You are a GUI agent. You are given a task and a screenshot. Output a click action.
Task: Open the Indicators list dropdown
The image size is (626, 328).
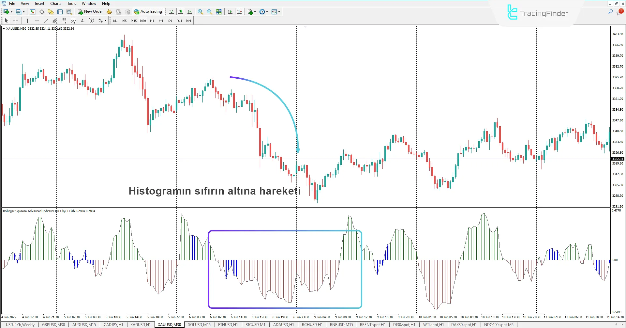251,12
